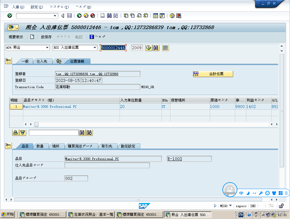The height and width of the screenshot is (219, 290).
Task: Click the document year 2009 field
Action: (x=137, y=48)
